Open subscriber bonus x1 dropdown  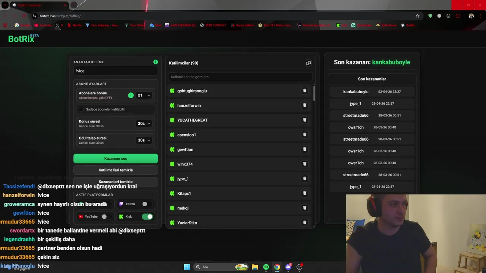click(x=144, y=95)
